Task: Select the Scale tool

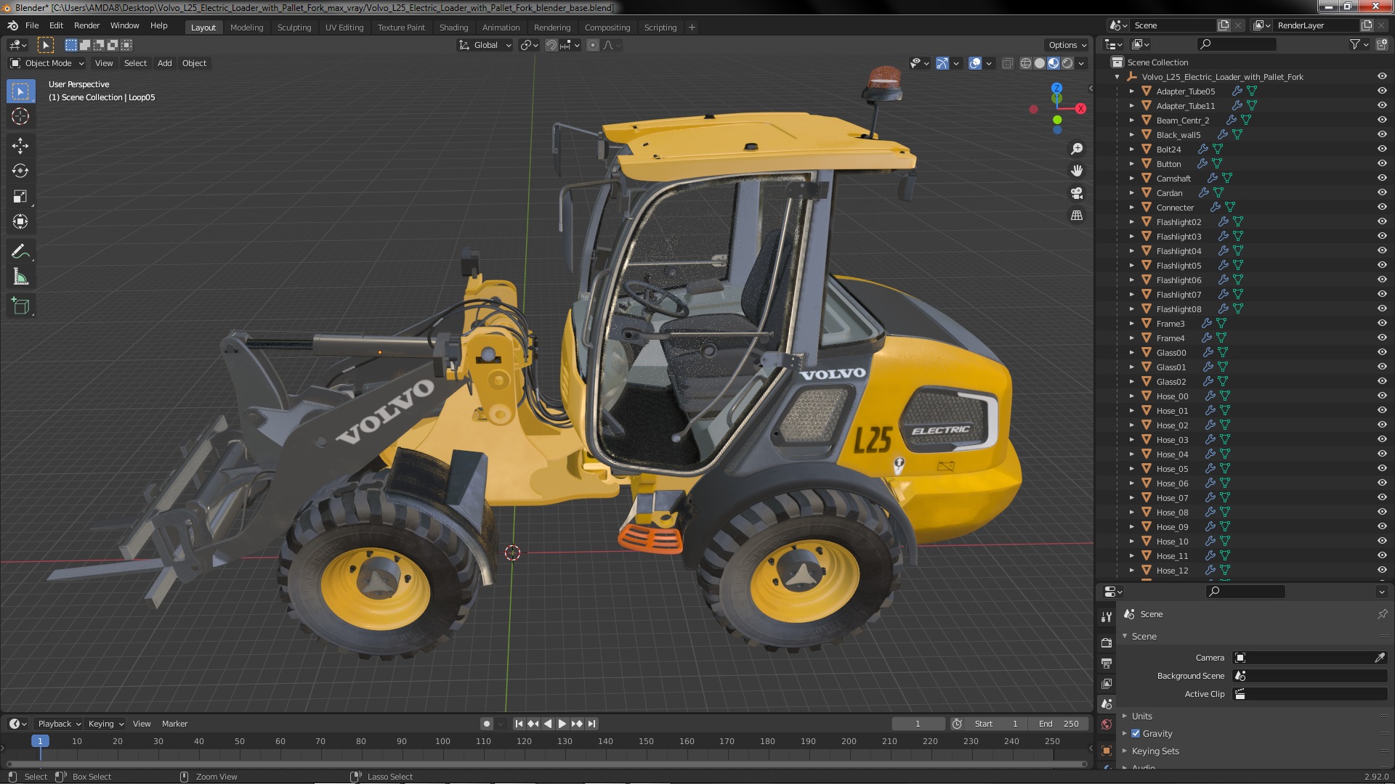Action: click(x=20, y=196)
